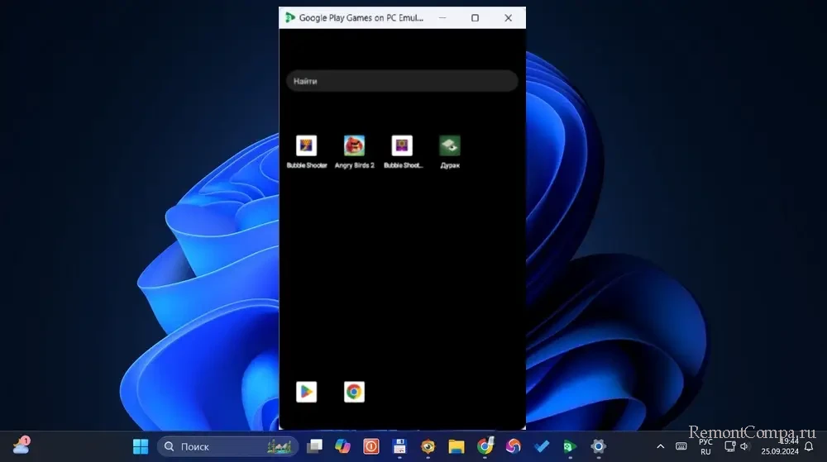The width and height of the screenshot is (827, 462).
Task: Launch Chrome browser inside the emulator
Action: tap(354, 392)
